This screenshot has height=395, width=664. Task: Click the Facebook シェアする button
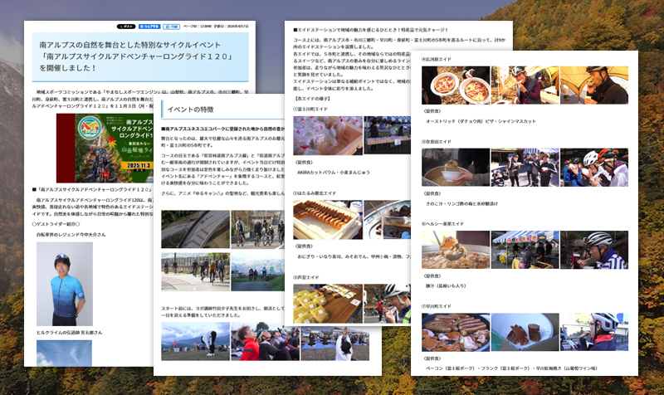[149, 27]
